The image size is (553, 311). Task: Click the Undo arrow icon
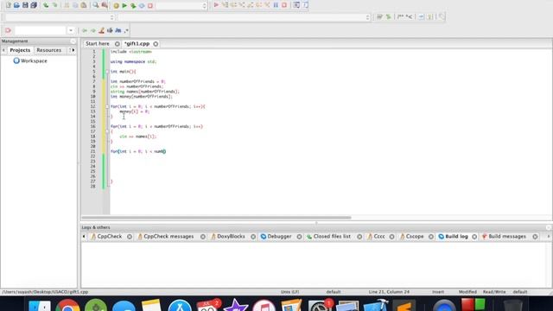click(x=46, y=5)
